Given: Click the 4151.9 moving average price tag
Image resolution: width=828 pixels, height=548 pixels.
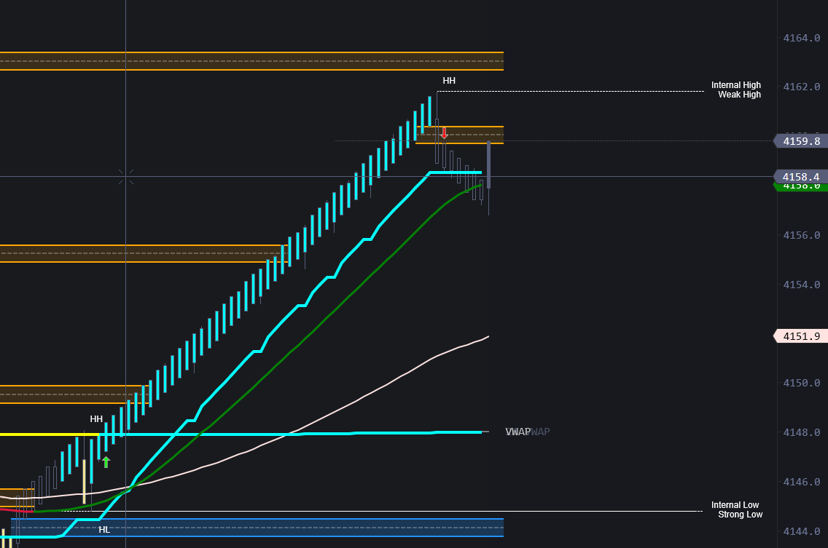Looking at the screenshot, I should point(800,336).
